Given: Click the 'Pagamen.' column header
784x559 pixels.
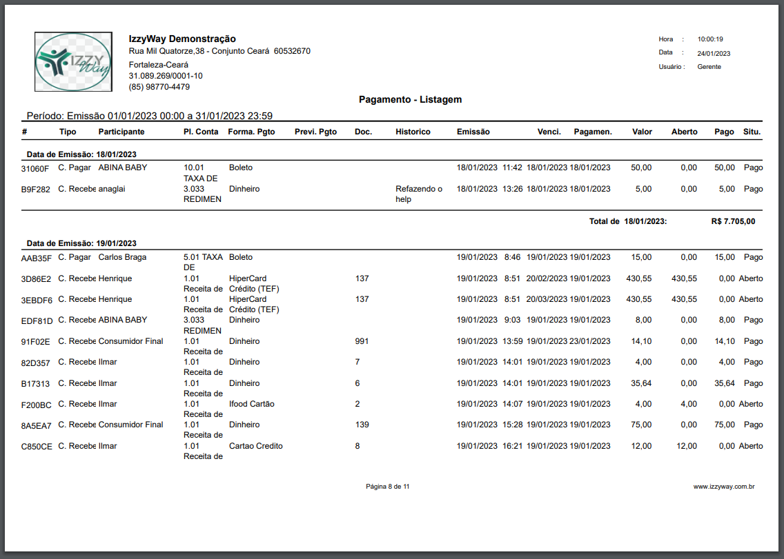Looking at the screenshot, I should [593, 132].
